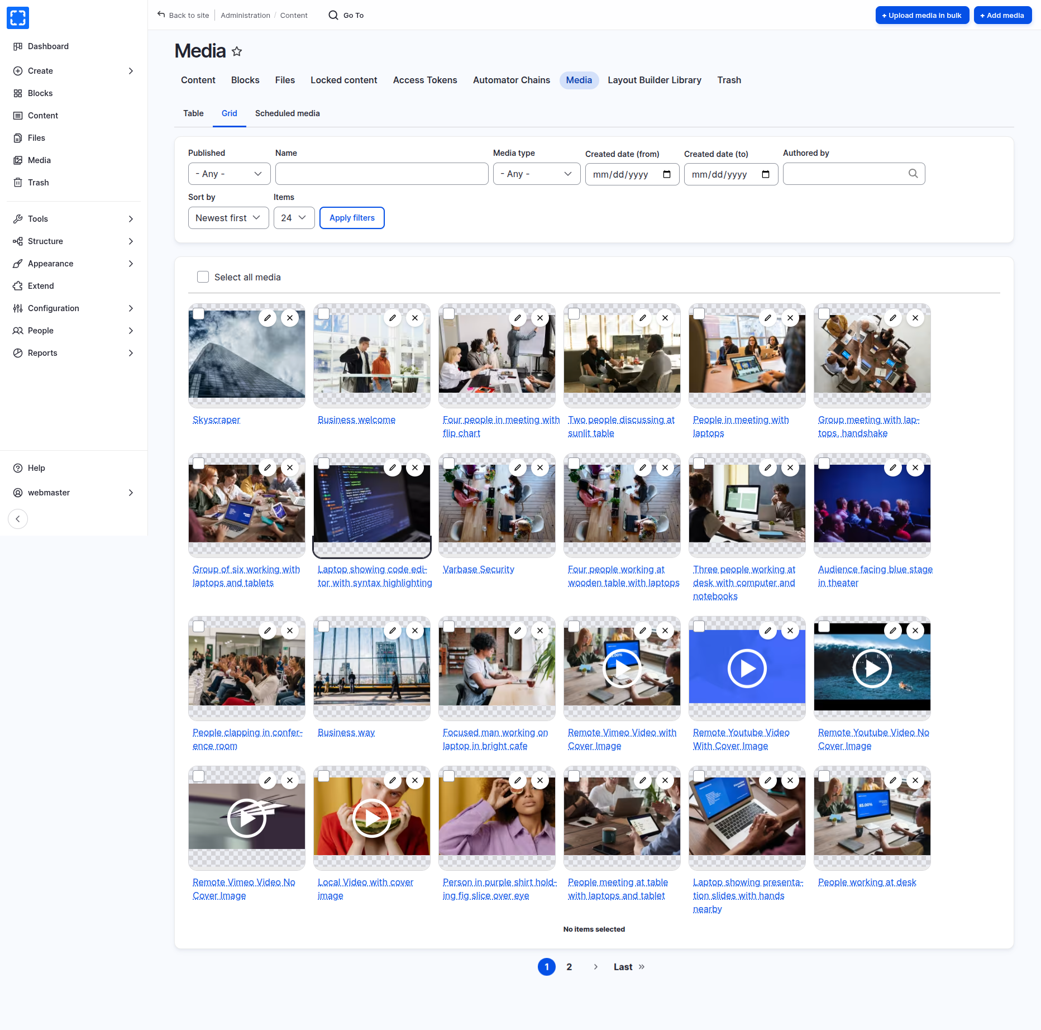
Task: Open Dashboard from the sidebar
Action: pos(48,46)
